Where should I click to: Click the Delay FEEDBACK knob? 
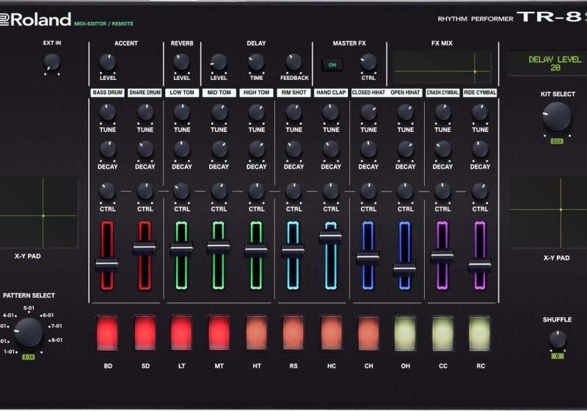coord(293,62)
